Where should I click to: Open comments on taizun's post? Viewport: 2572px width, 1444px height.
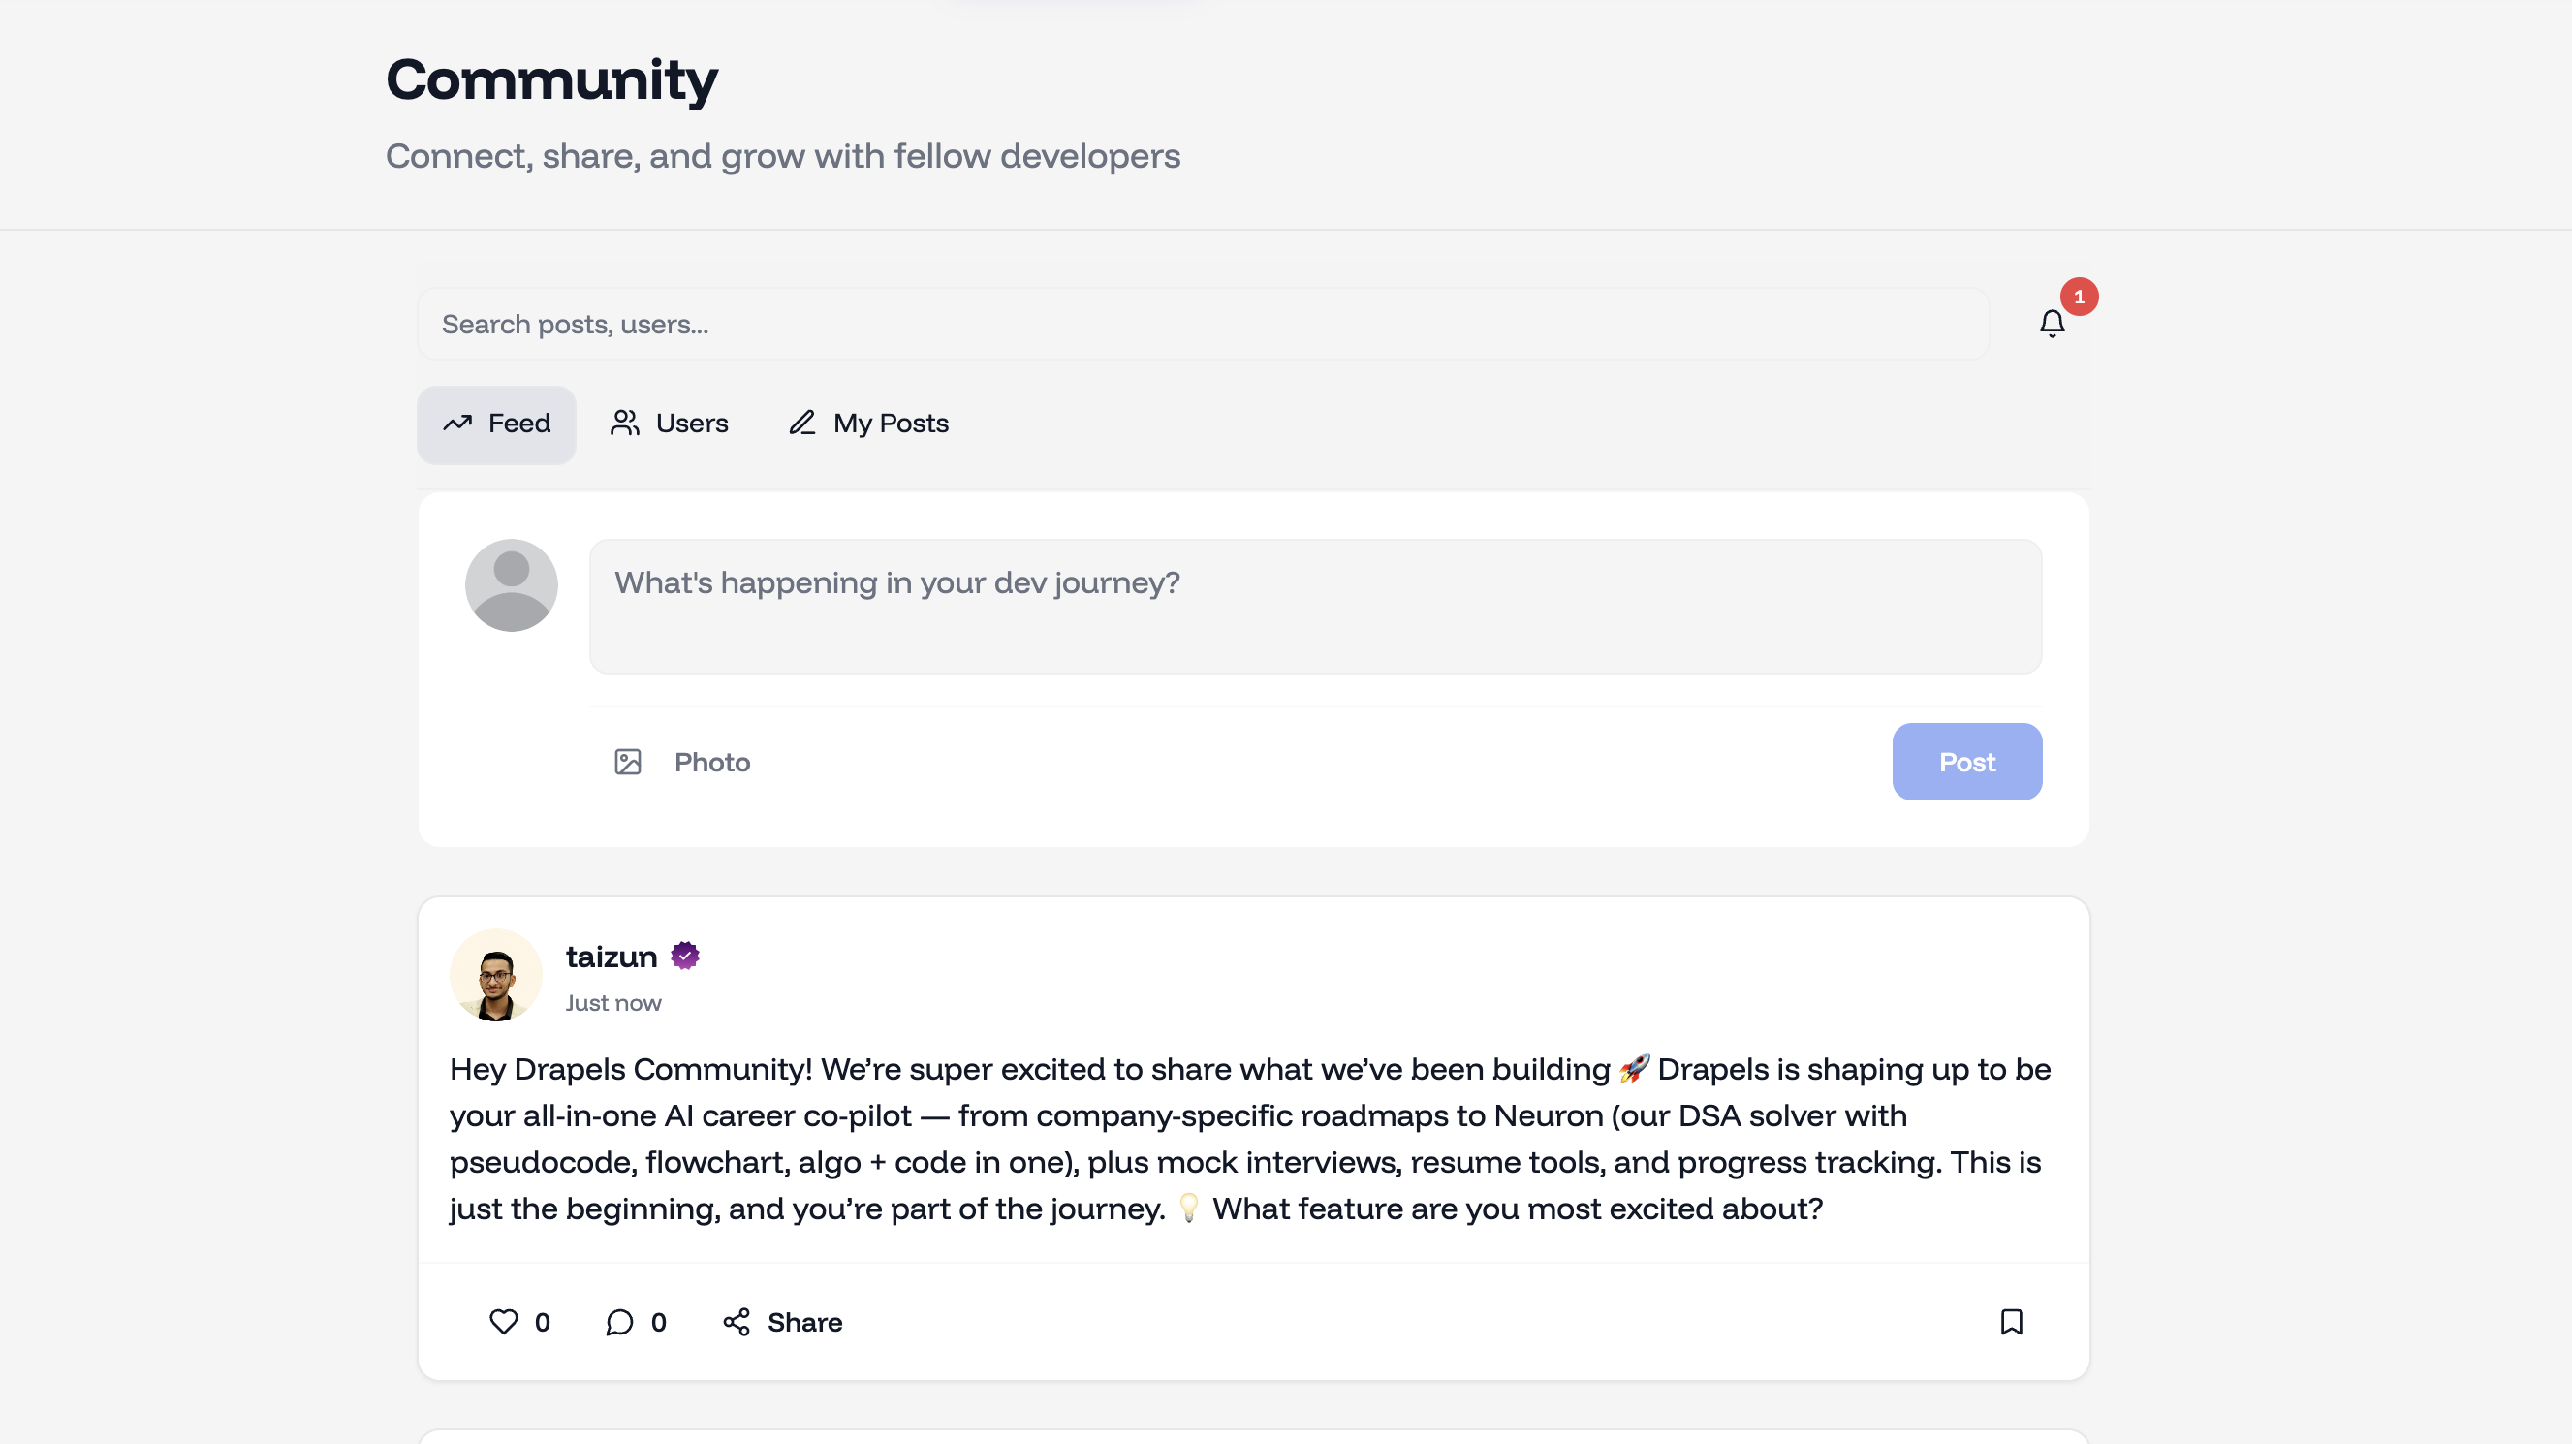click(619, 1321)
